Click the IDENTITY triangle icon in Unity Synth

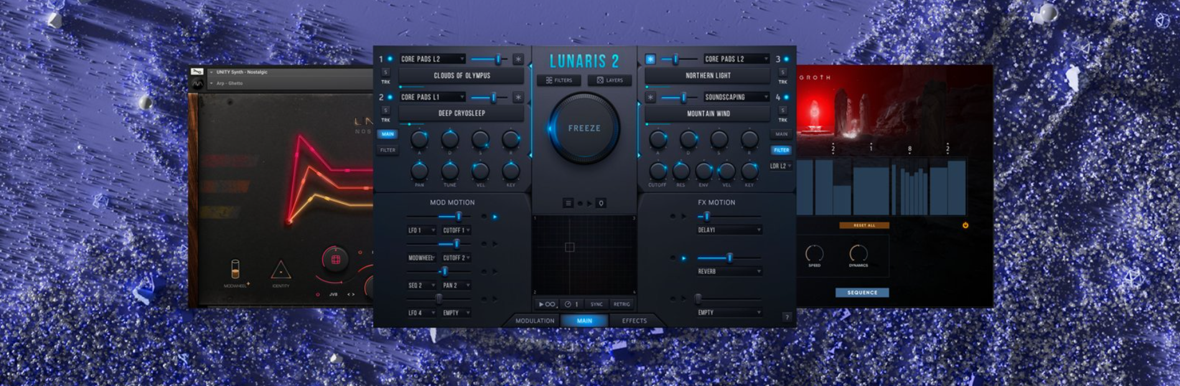tap(281, 270)
